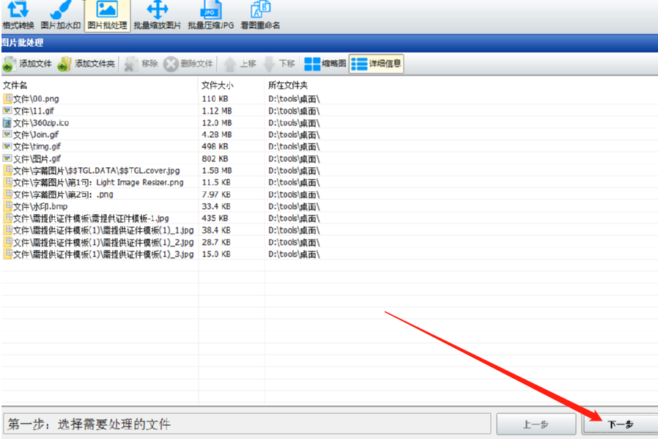Image resolution: width=658 pixels, height=439 pixels.
Task: Click the 上移 move up button
Action: (x=240, y=64)
